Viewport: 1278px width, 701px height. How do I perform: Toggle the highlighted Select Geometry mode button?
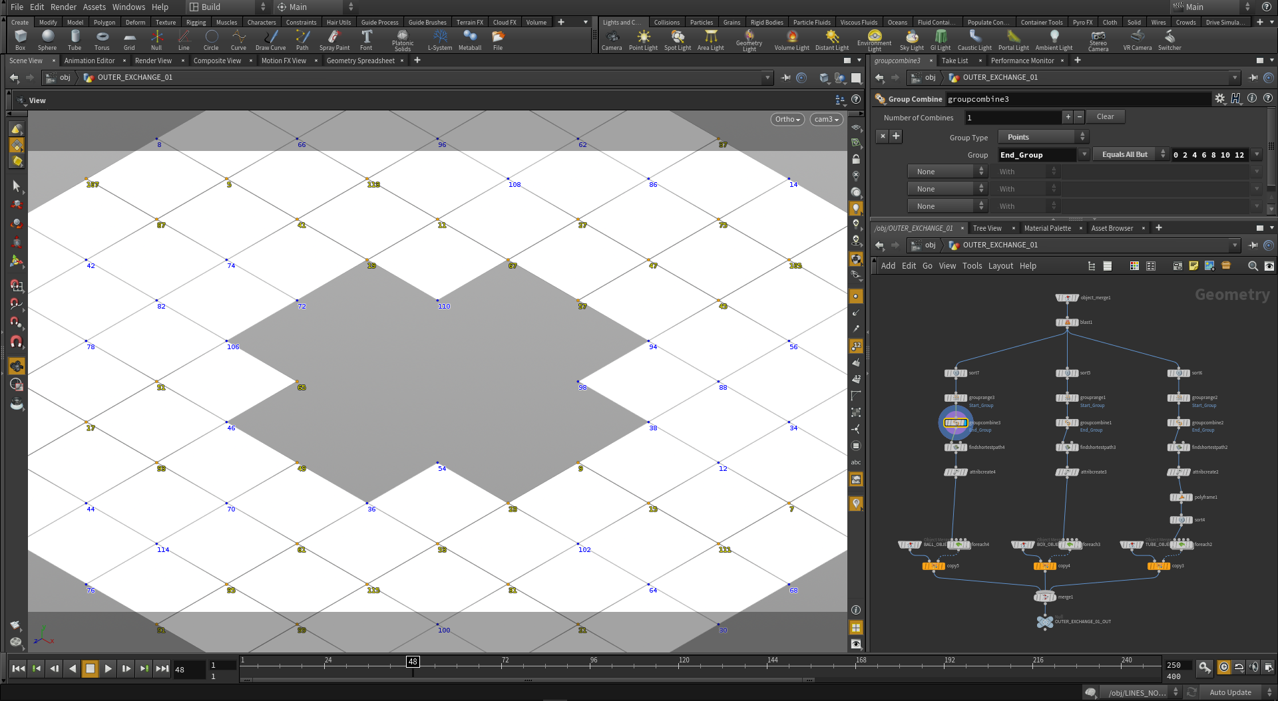point(17,145)
